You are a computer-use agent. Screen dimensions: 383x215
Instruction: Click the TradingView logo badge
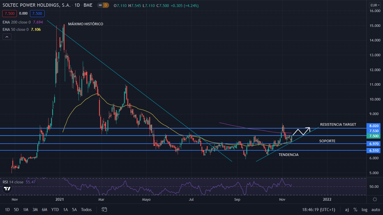tap(7, 189)
